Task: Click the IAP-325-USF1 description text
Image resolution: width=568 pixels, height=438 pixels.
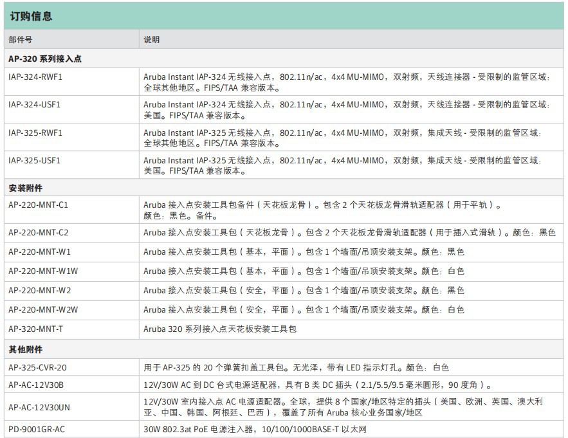Action: (x=343, y=166)
